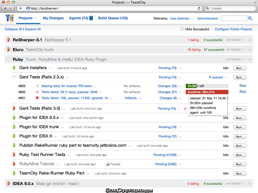Toggle the Hide Successful checkbox

(x=182, y=29)
